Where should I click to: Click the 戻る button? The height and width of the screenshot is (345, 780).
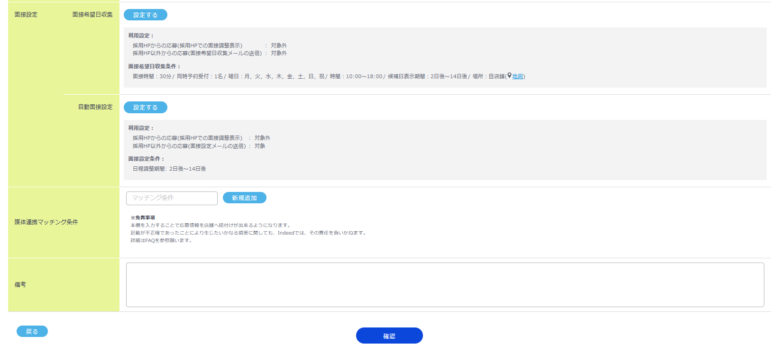[32, 331]
